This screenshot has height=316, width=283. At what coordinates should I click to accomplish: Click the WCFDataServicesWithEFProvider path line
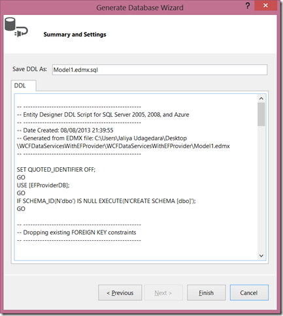pos(124,146)
